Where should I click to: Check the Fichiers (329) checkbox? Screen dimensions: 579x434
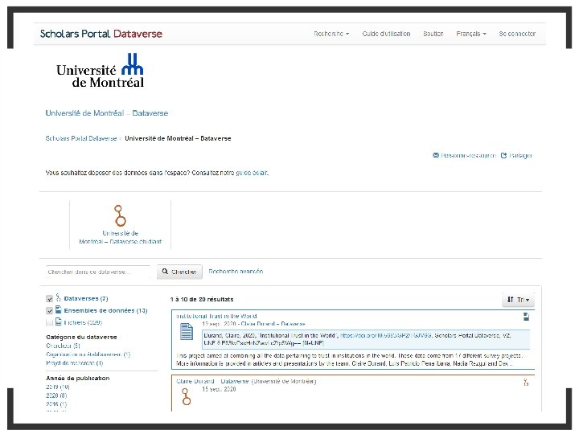click(x=50, y=322)
